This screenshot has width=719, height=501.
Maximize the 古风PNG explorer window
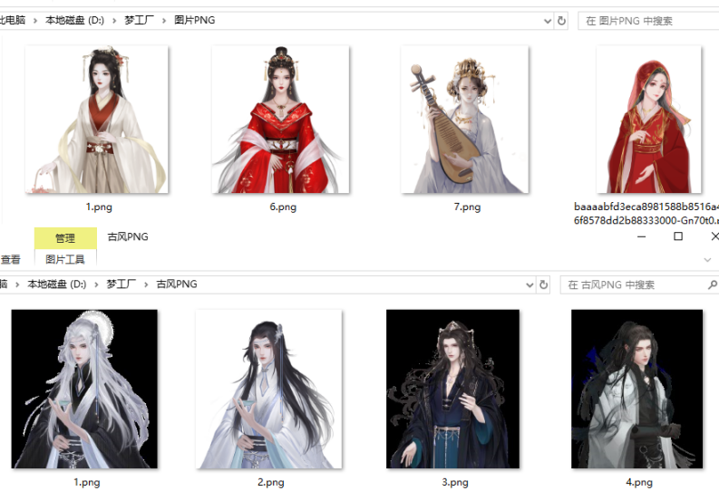(678, 236)
